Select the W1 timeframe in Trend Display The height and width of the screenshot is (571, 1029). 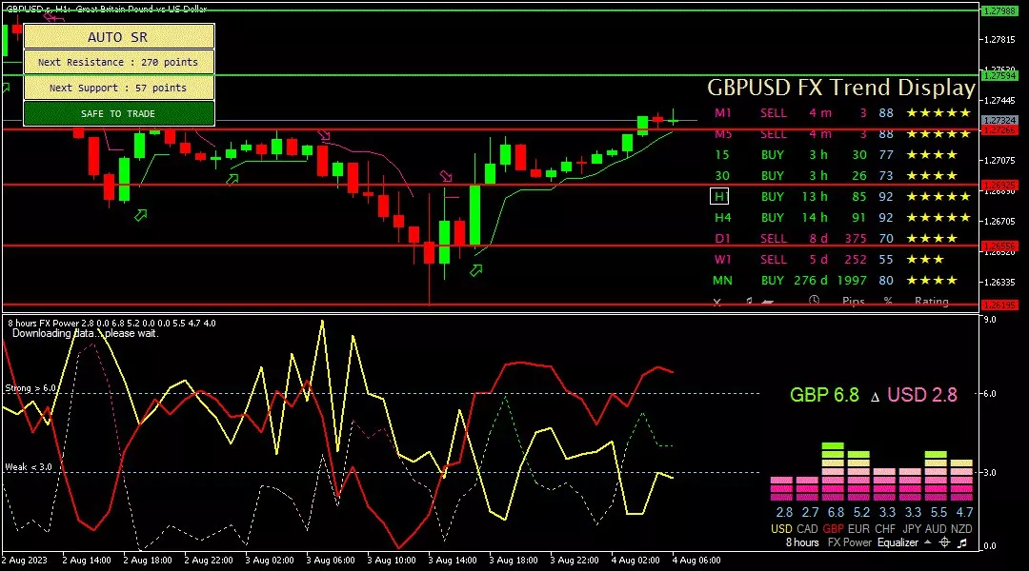pos(722,260)
